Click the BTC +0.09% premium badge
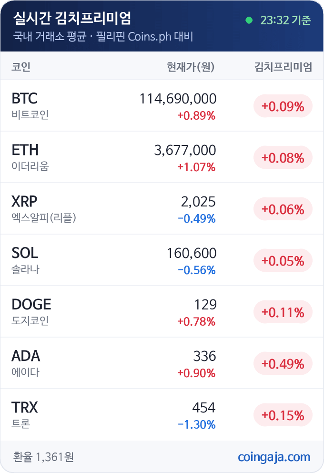Image resolution: width=324 pixels, height=473 pixels. [283, 106]
